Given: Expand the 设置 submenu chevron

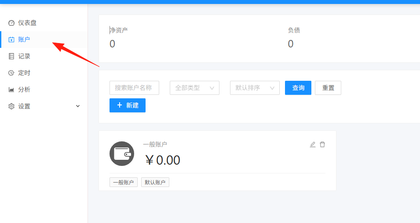Looking at the screenshot, I should (x=78, y=106).
